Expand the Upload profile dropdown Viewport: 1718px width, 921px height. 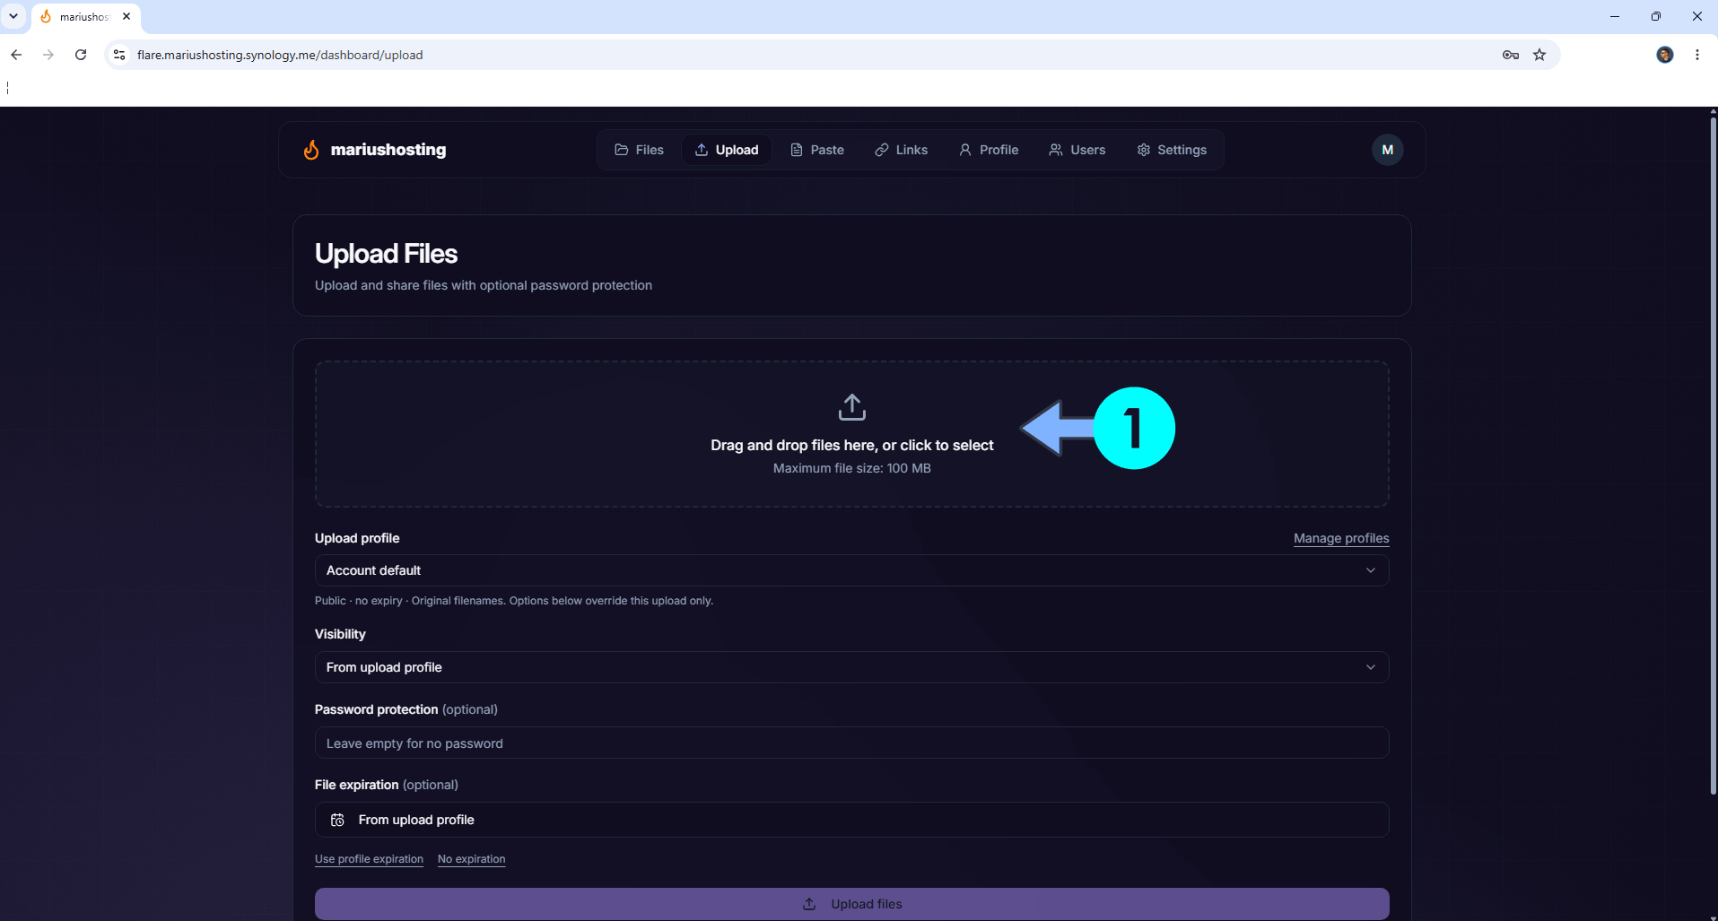click(x=852, y=570)
